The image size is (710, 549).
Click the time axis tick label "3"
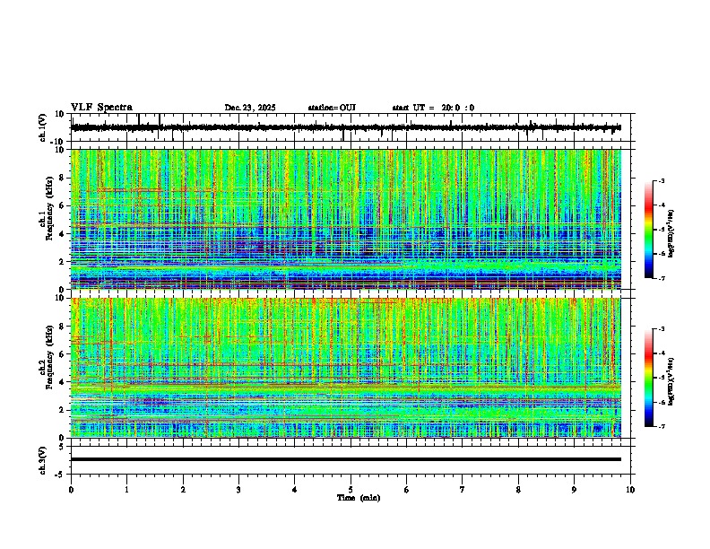tap(238, 490)
